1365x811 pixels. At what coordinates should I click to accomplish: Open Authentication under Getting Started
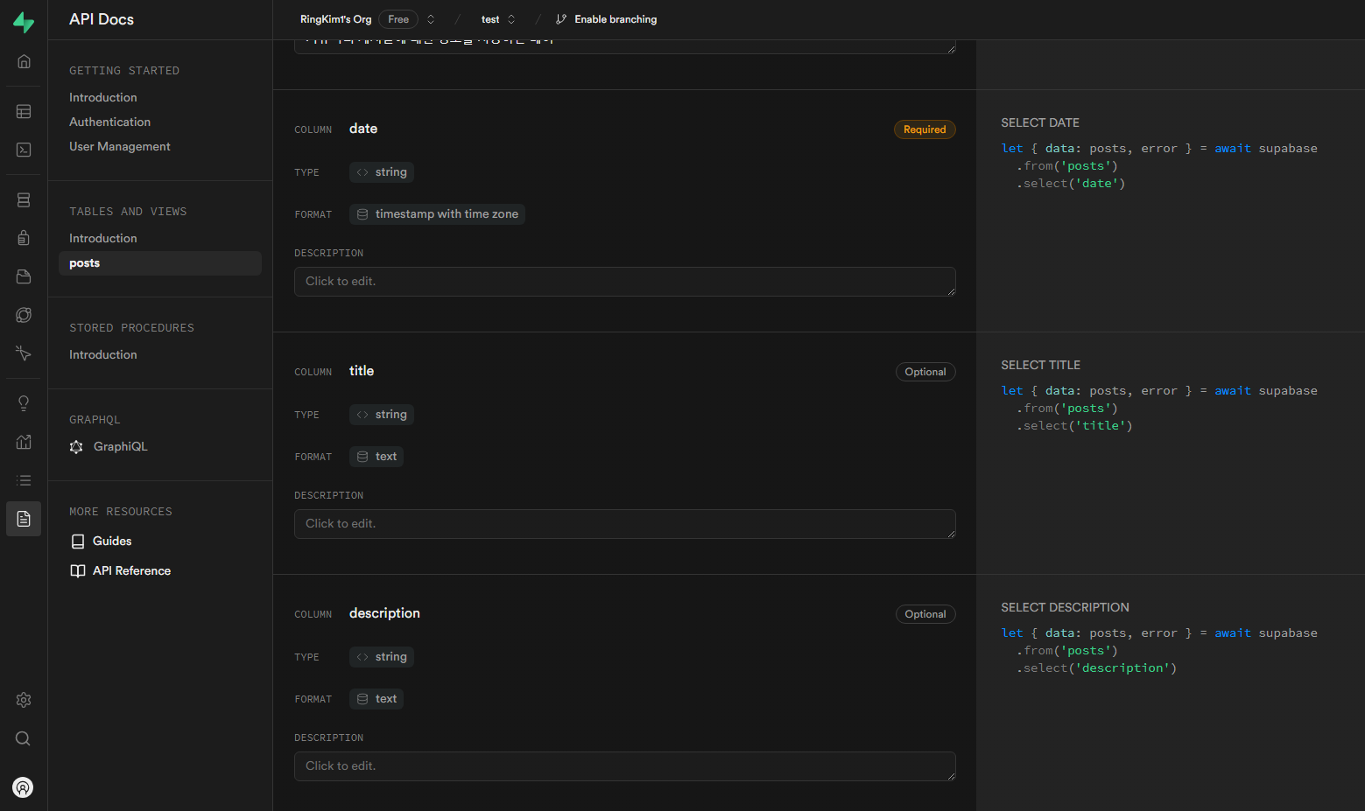[x=109, y=122]
